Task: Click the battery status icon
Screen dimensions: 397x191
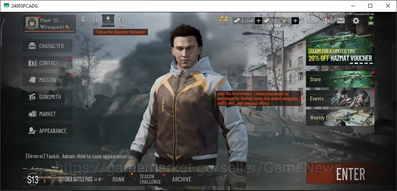Action: pyautogui.click(x=371, y=23)
